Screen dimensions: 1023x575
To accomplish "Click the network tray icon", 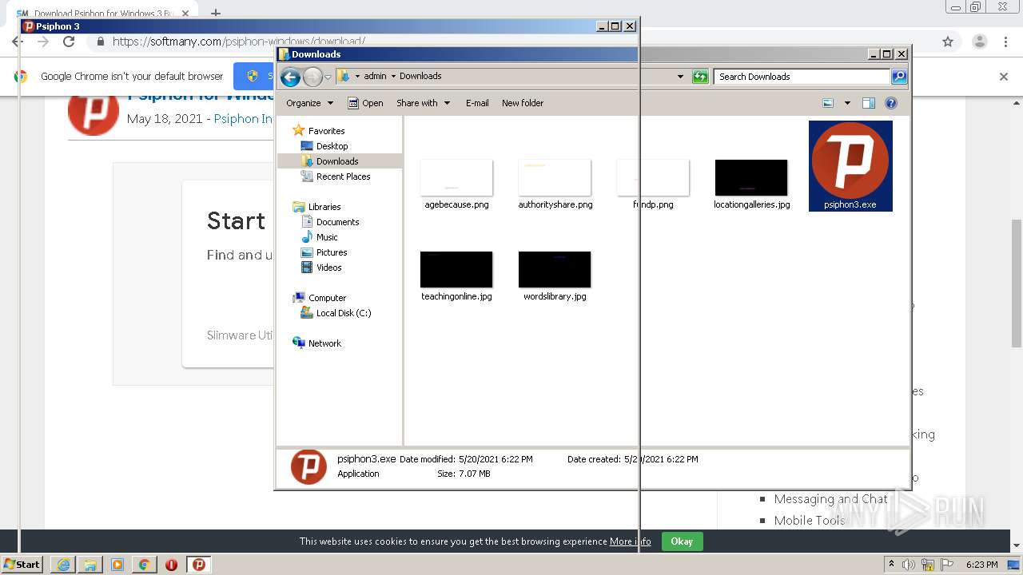I will point(928,565).
